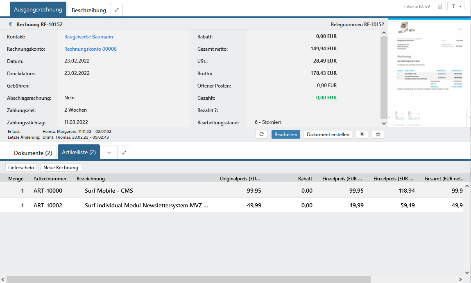Open the Baugewerbe Baumann contact link
Screen dimensions: 471x283
(x=88, y=37)
